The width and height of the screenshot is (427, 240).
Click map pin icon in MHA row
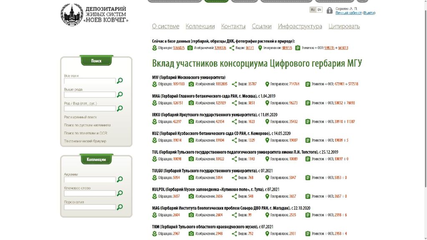267,103
